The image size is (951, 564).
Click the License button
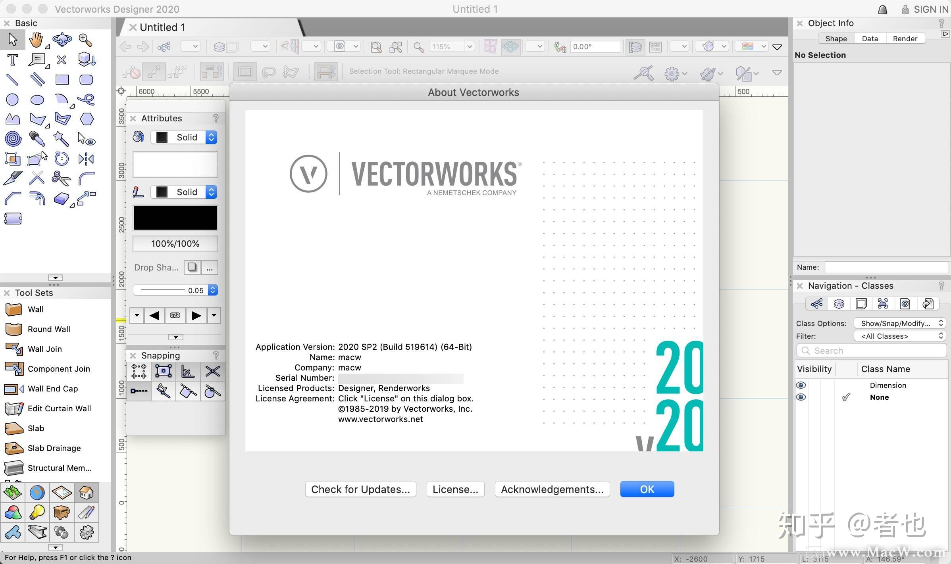coord(455,489)
